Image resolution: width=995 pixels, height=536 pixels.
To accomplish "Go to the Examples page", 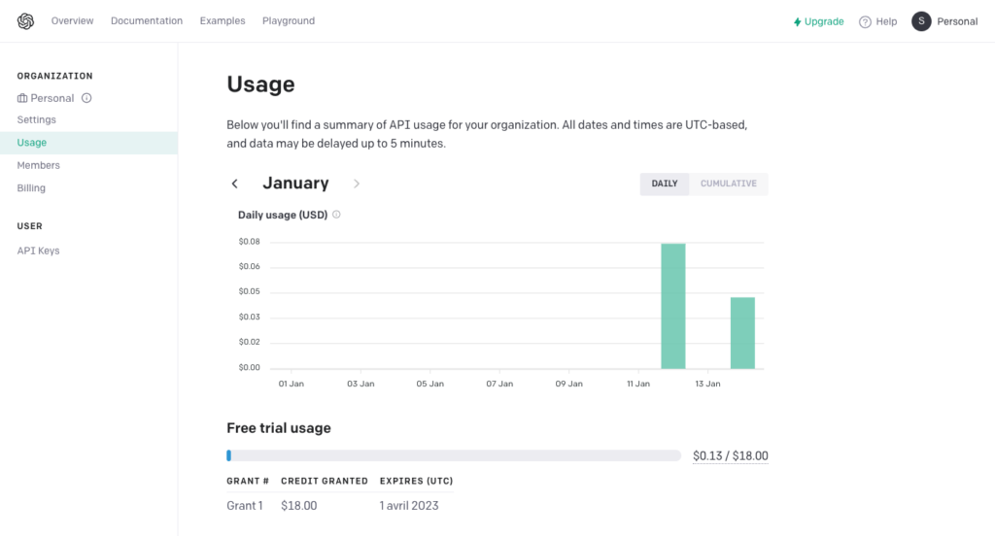I will [223, 21].
